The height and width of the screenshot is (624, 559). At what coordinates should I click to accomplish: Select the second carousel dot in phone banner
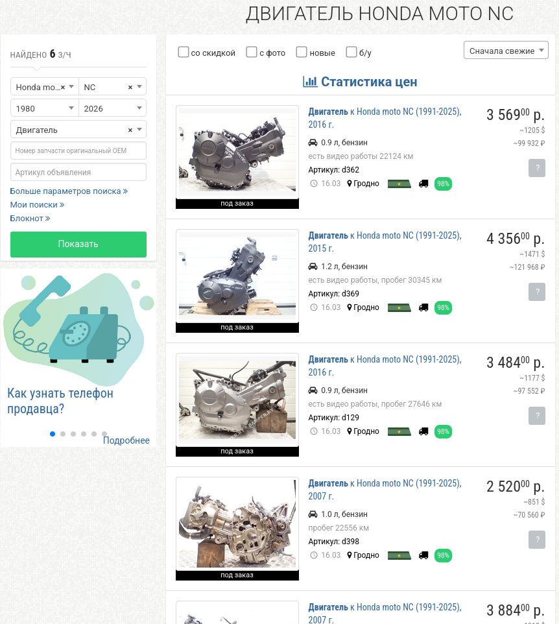click(63, 434)
